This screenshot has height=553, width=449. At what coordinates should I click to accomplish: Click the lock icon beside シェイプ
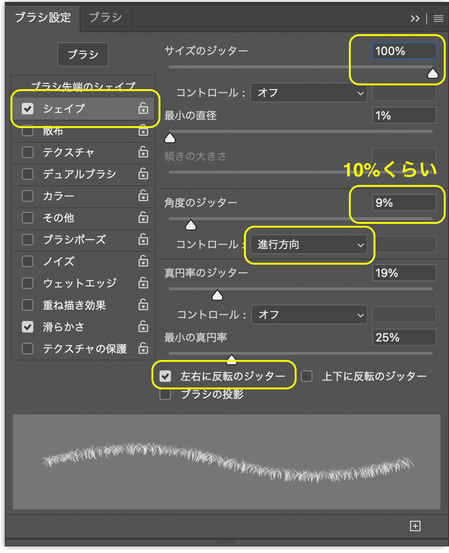(x=143, y=108)
